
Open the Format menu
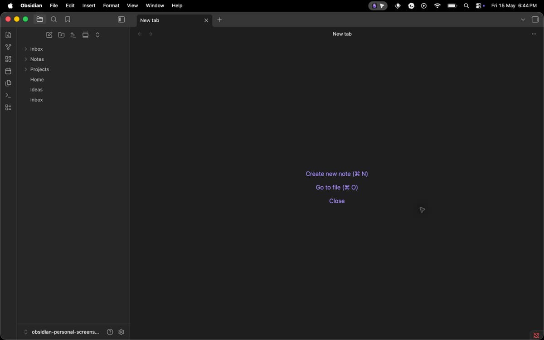pos(111,5)
